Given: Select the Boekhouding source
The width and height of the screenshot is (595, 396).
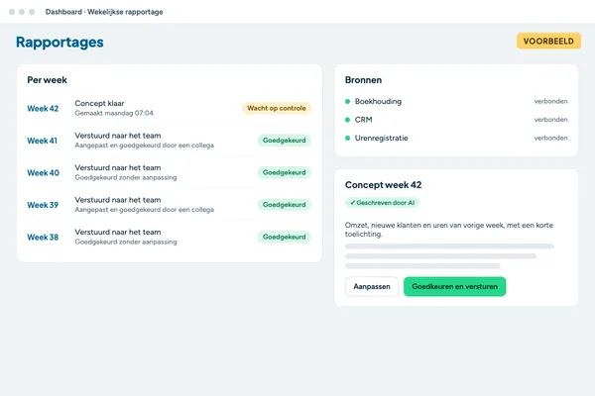Looking at the screenshot, I should [378, 101].
